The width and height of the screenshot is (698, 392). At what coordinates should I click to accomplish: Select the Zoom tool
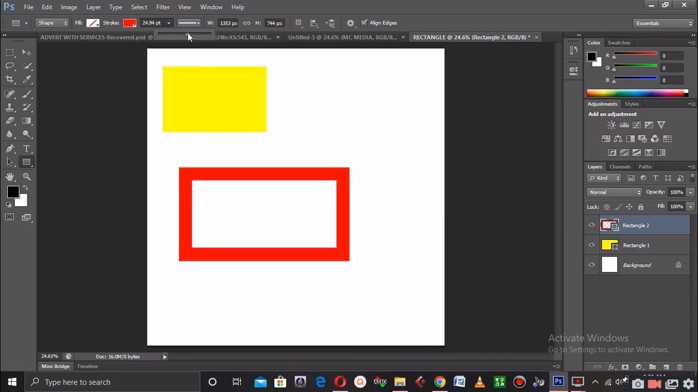26,176
